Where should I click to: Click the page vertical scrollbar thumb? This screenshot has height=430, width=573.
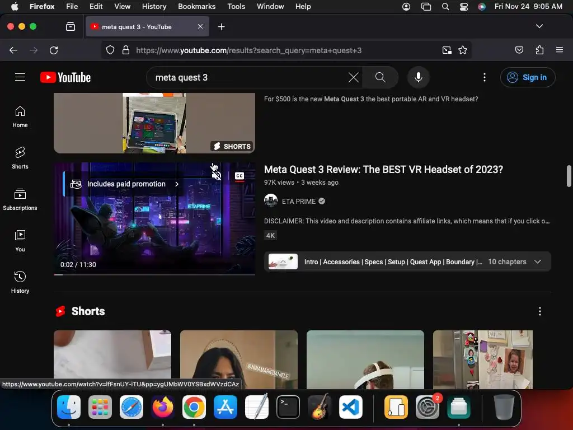(569, 176)
